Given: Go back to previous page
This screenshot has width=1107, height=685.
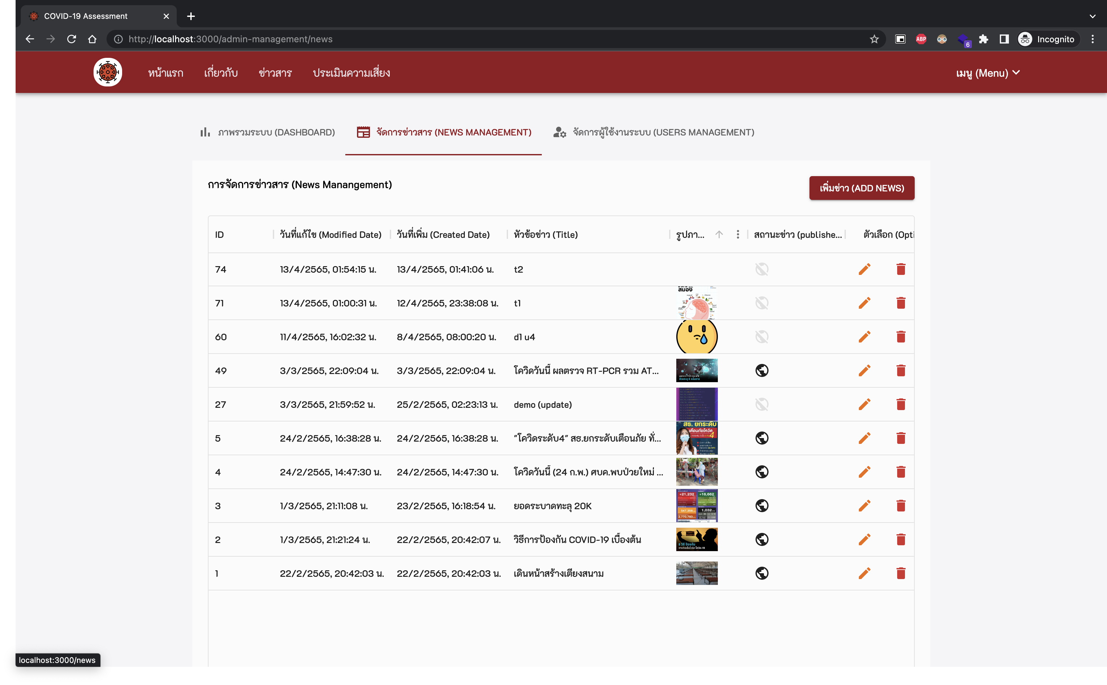Looking at the screenshot, I should [x=30, y=39].
